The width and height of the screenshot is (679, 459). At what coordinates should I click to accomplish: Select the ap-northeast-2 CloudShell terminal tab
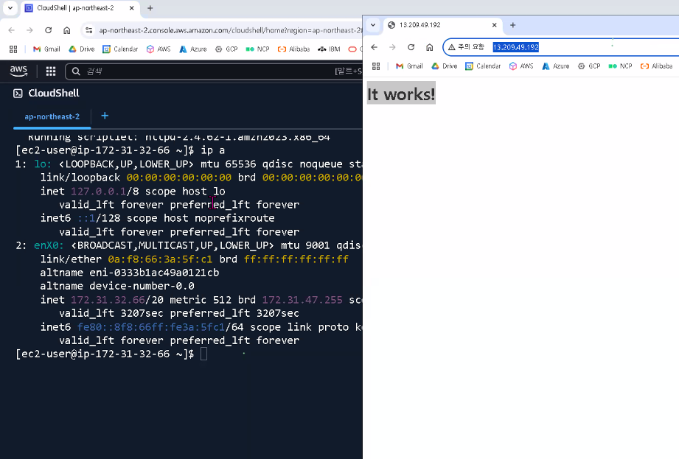point(52,117)
